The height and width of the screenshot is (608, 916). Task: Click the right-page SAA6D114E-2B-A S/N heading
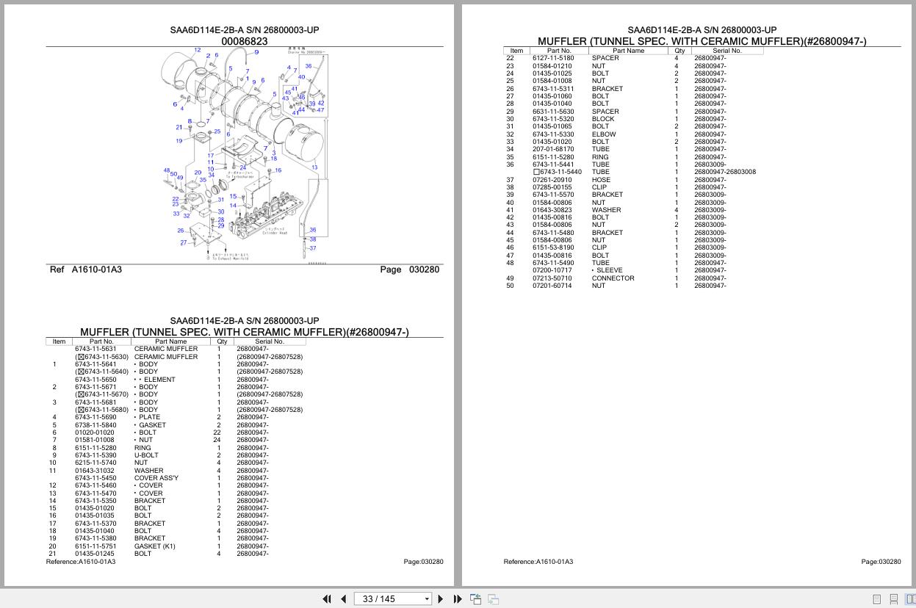[x=702, y=30]
